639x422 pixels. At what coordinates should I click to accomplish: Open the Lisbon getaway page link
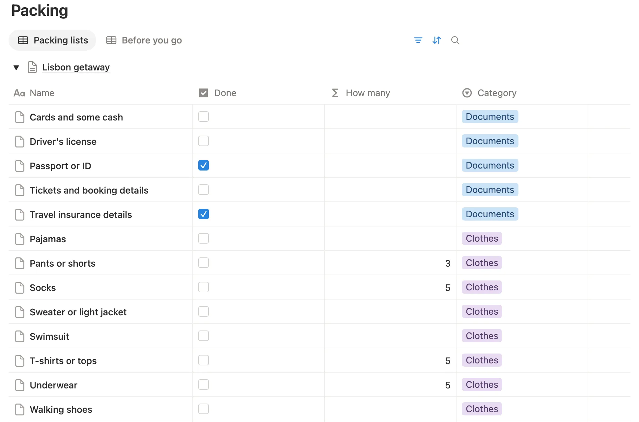coord(76,67)
